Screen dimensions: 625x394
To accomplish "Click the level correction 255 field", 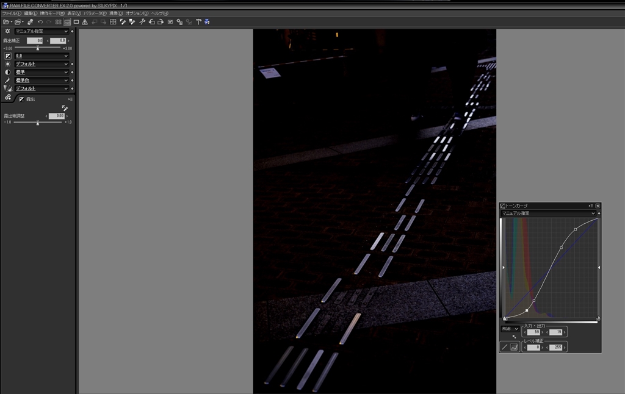I will pos(555,348).
